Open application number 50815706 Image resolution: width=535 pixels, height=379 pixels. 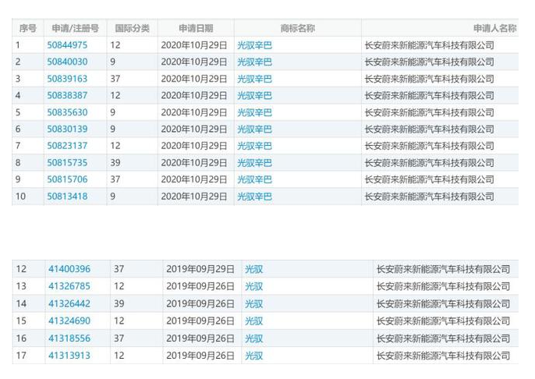coord(67,179)
